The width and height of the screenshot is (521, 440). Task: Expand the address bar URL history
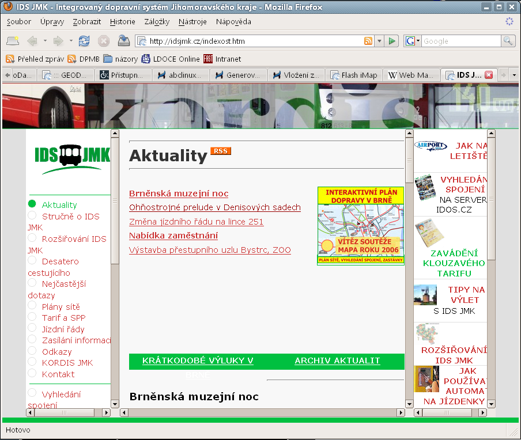(379, 41)
